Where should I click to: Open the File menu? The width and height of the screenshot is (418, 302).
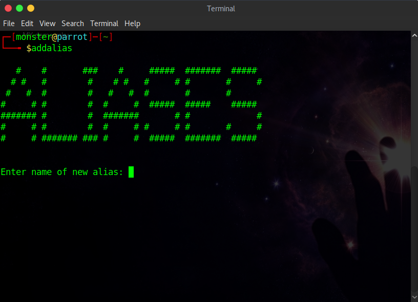coord(9,24)
